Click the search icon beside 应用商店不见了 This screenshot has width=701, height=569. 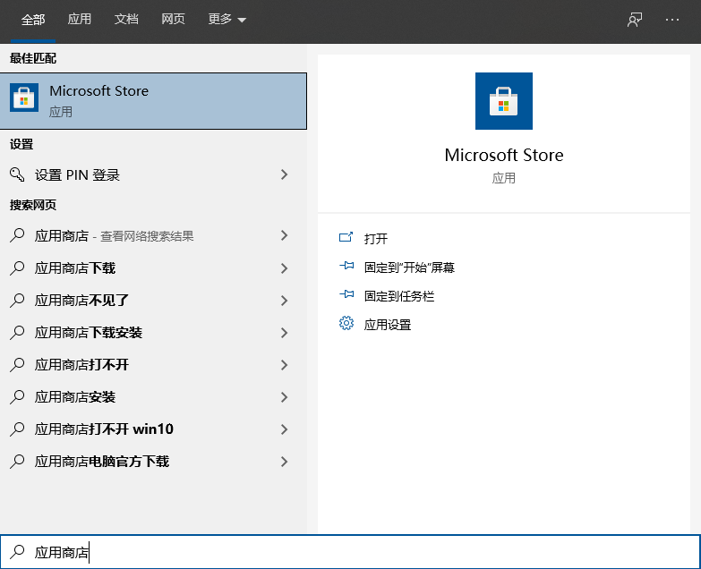(17, 300)
